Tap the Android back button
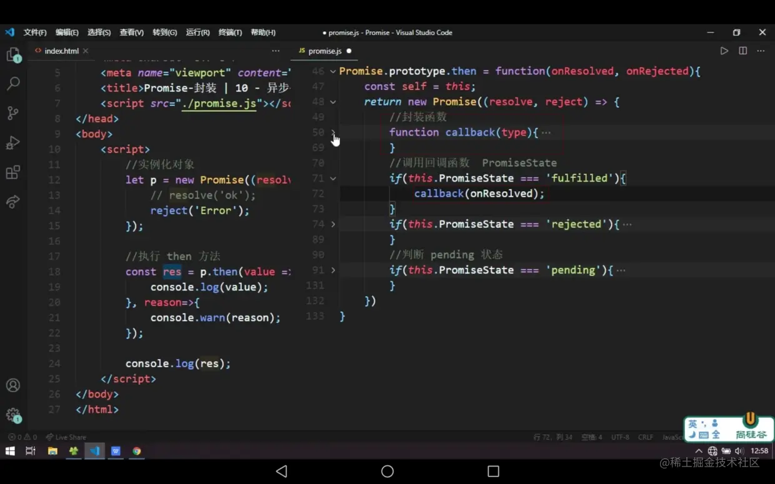Screen dimensions: 775x484 click(x=281, y=471)
